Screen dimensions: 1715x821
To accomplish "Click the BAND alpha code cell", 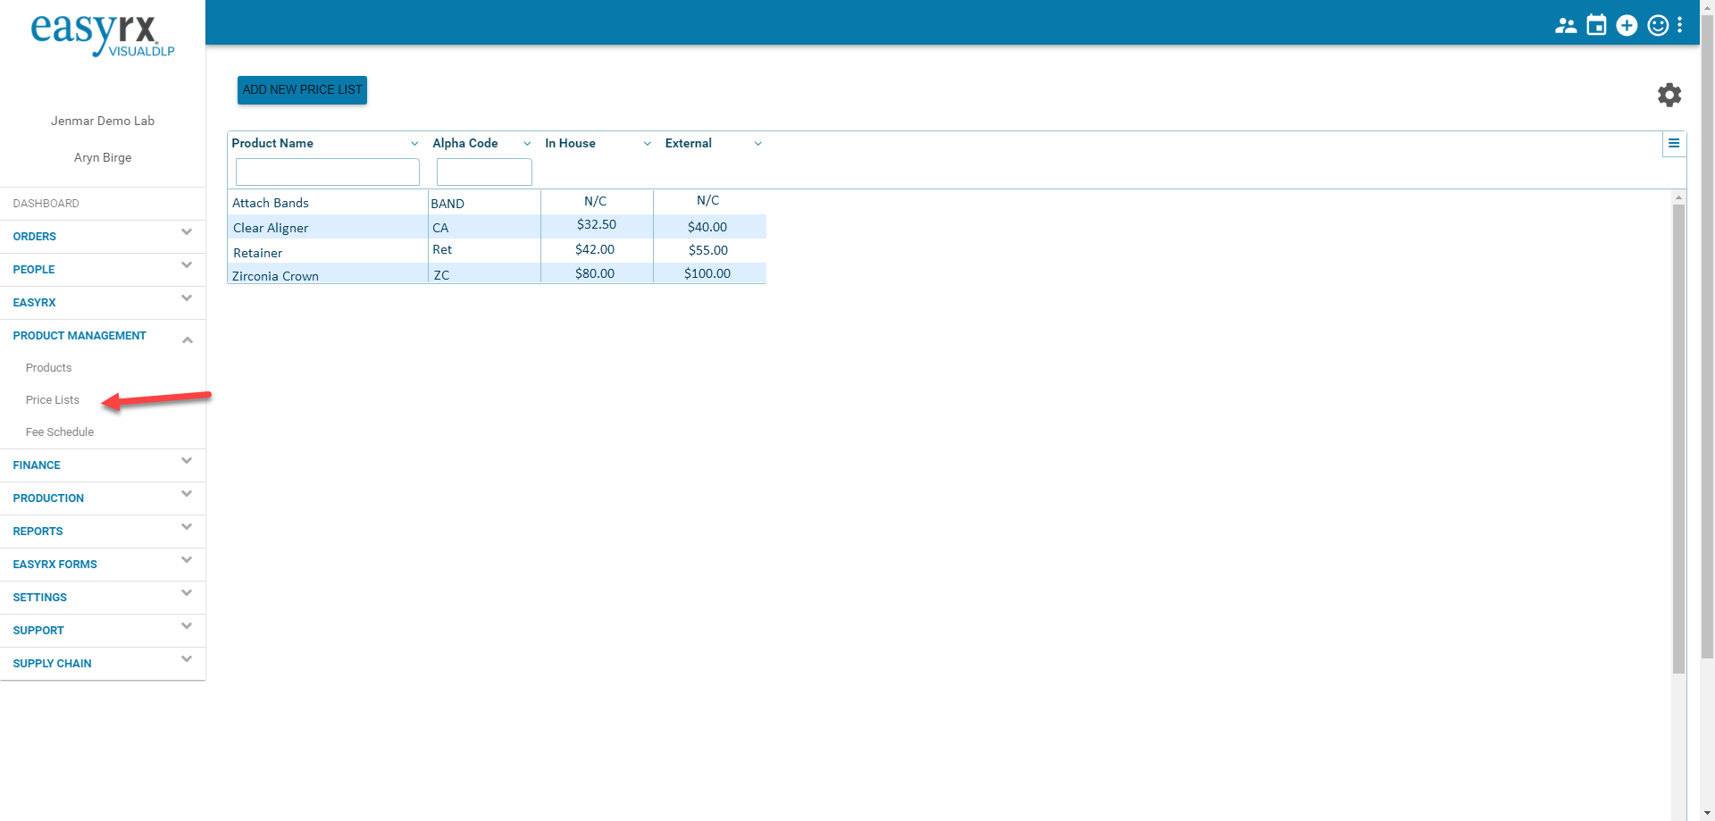I will [x=448, y=204].
